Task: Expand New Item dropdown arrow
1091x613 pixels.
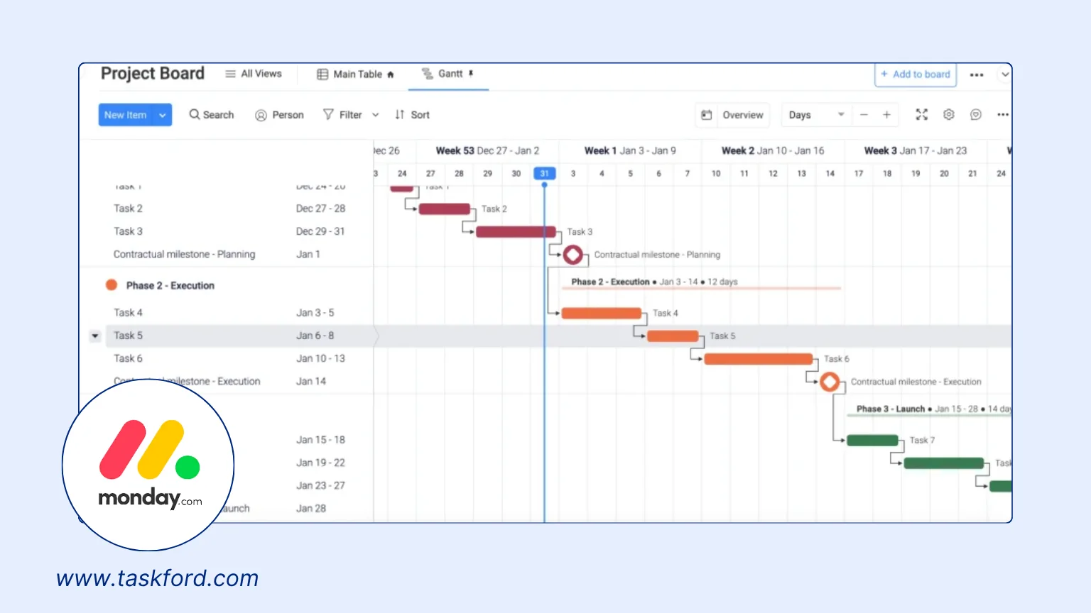Action: click(x=163, y=115)
